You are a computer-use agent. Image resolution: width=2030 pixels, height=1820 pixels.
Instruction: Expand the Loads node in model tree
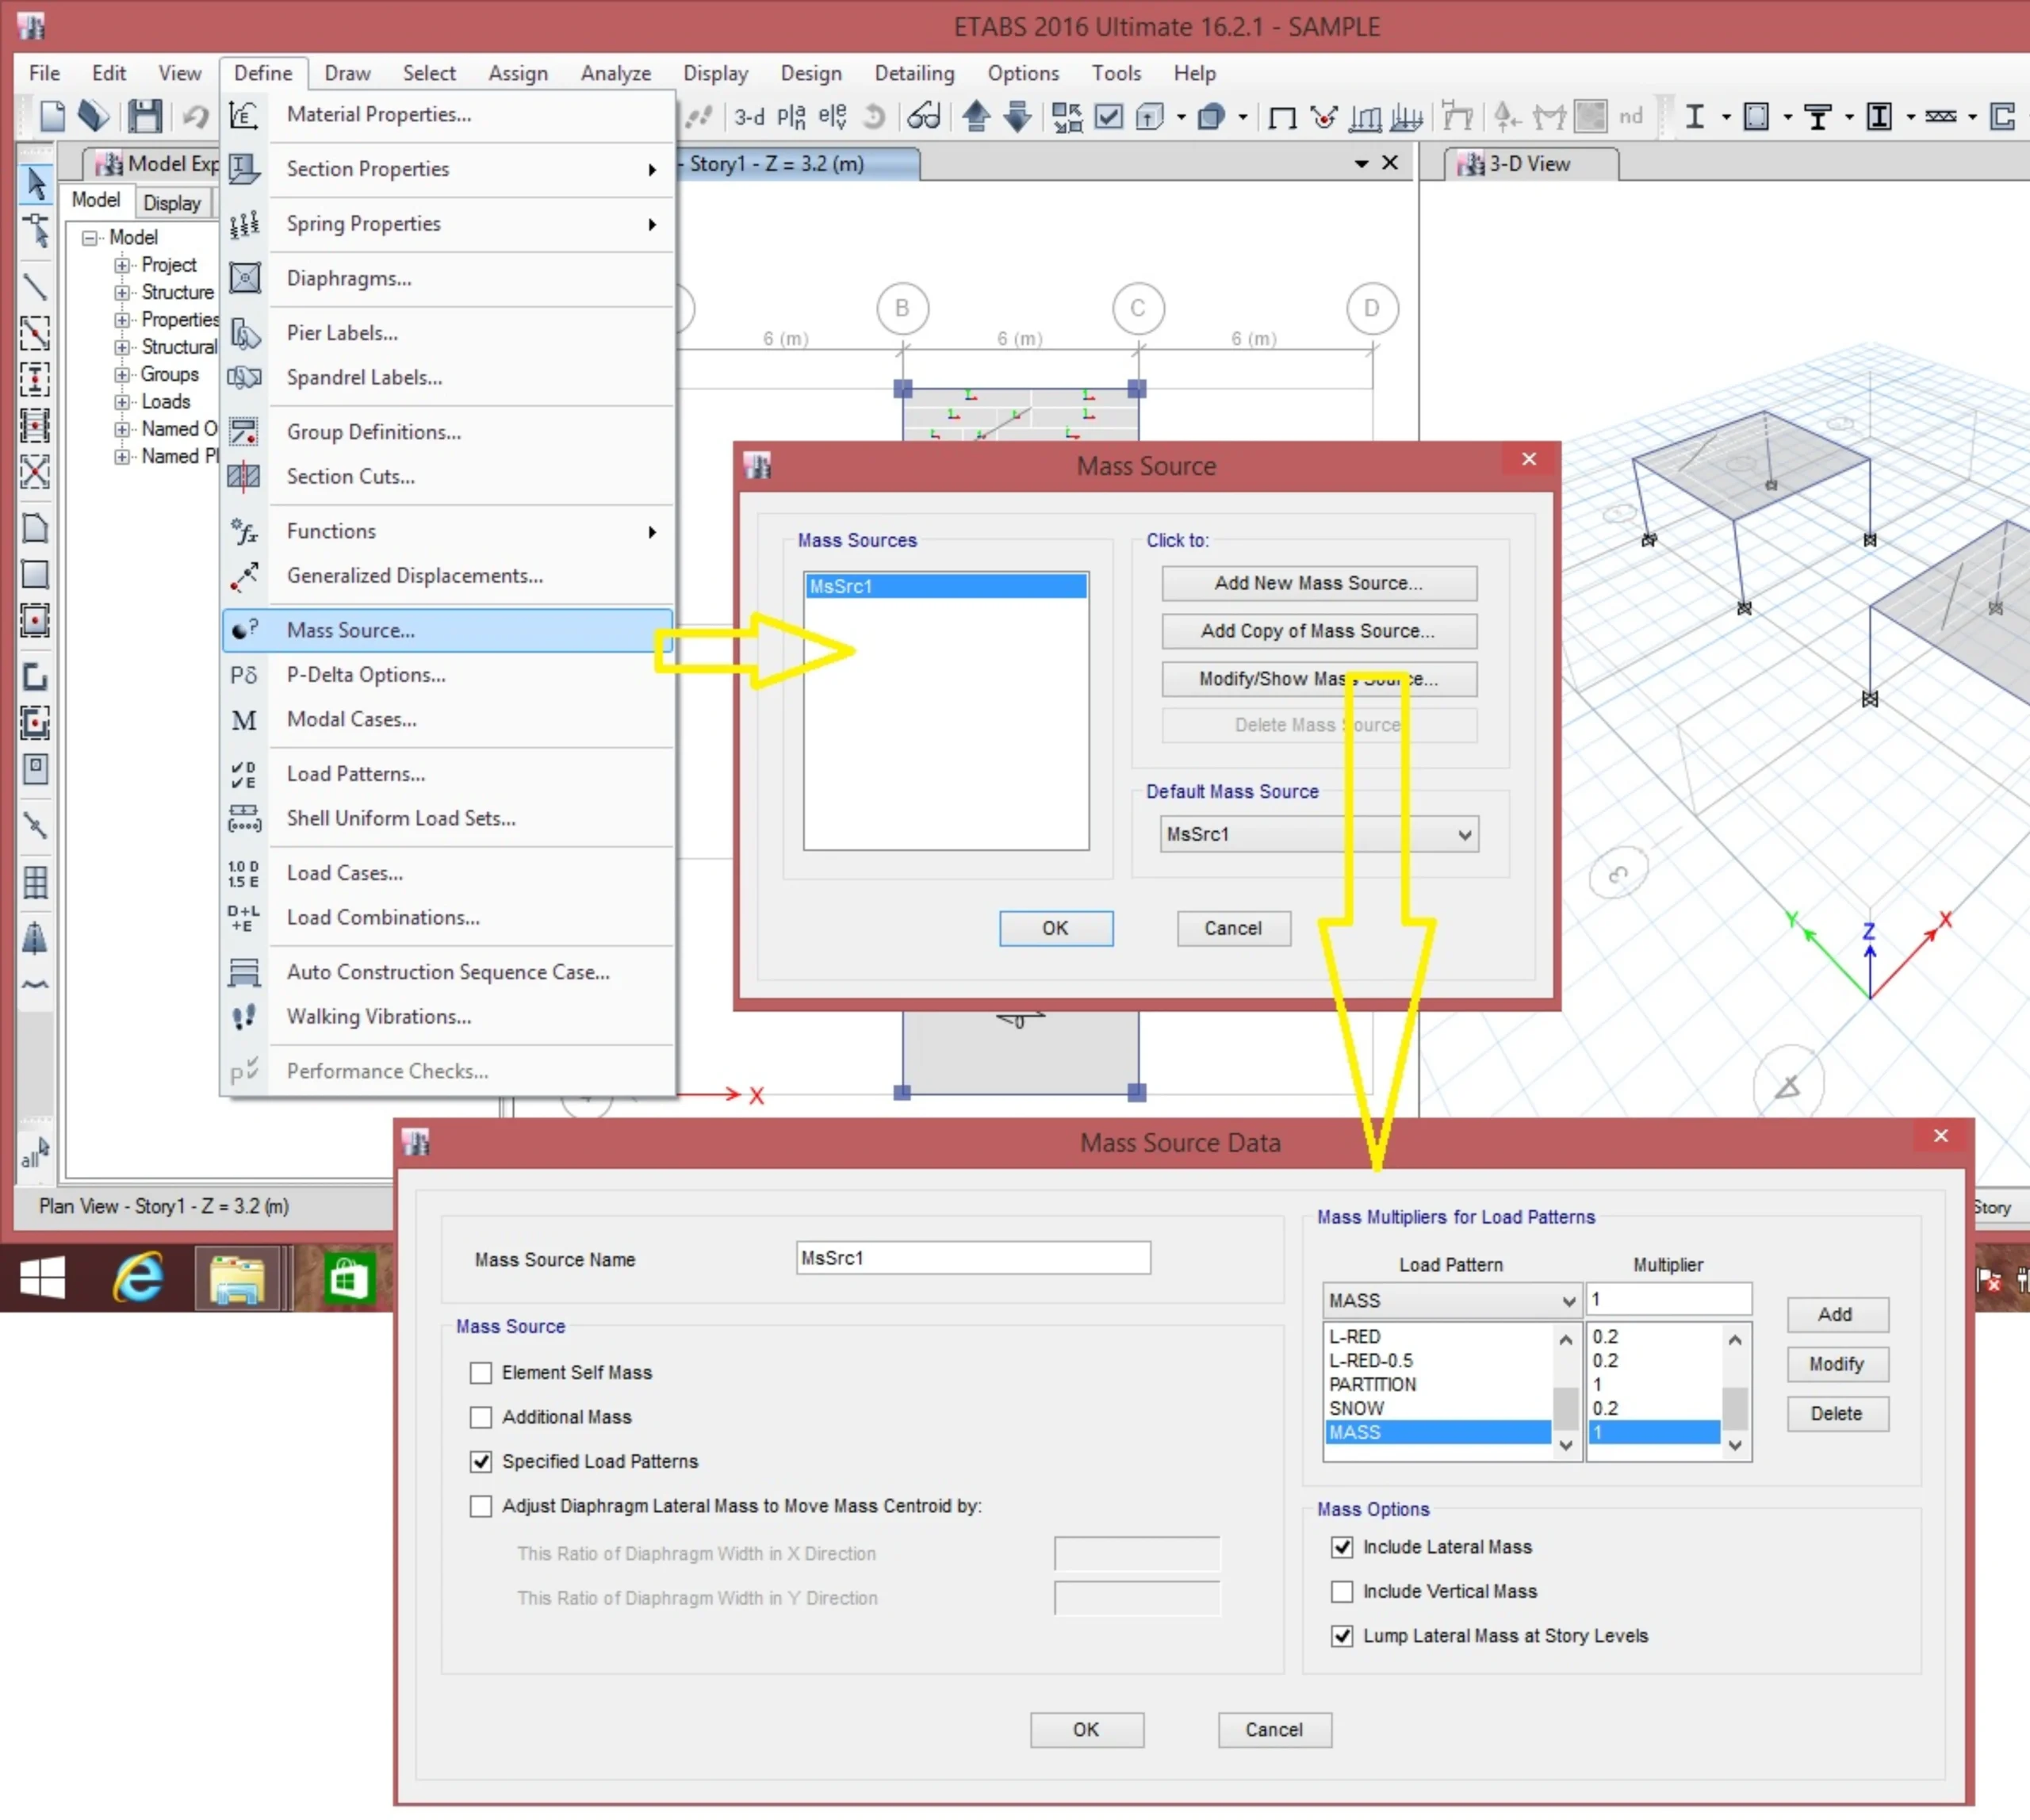click(122, 402)
